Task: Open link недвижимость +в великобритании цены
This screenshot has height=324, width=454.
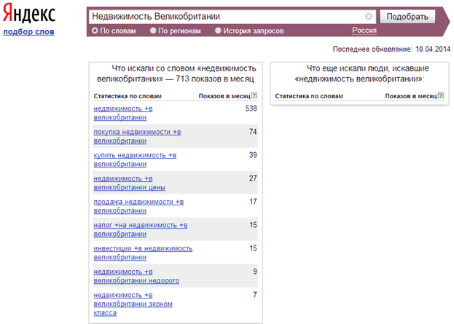Action: (130, 183)
